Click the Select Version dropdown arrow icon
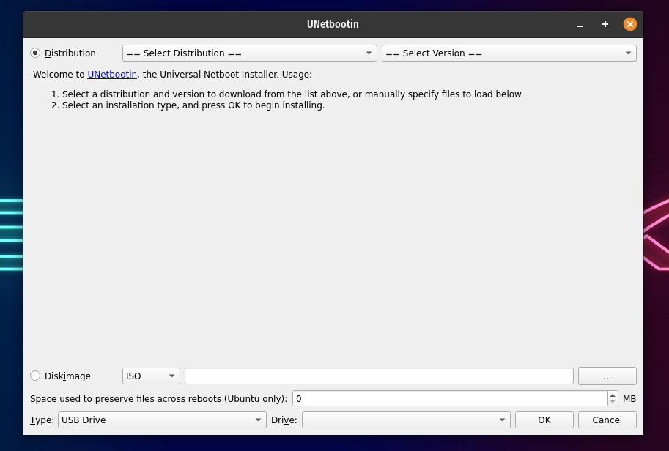This screenshot has height=451, width=669. point(628,53)
